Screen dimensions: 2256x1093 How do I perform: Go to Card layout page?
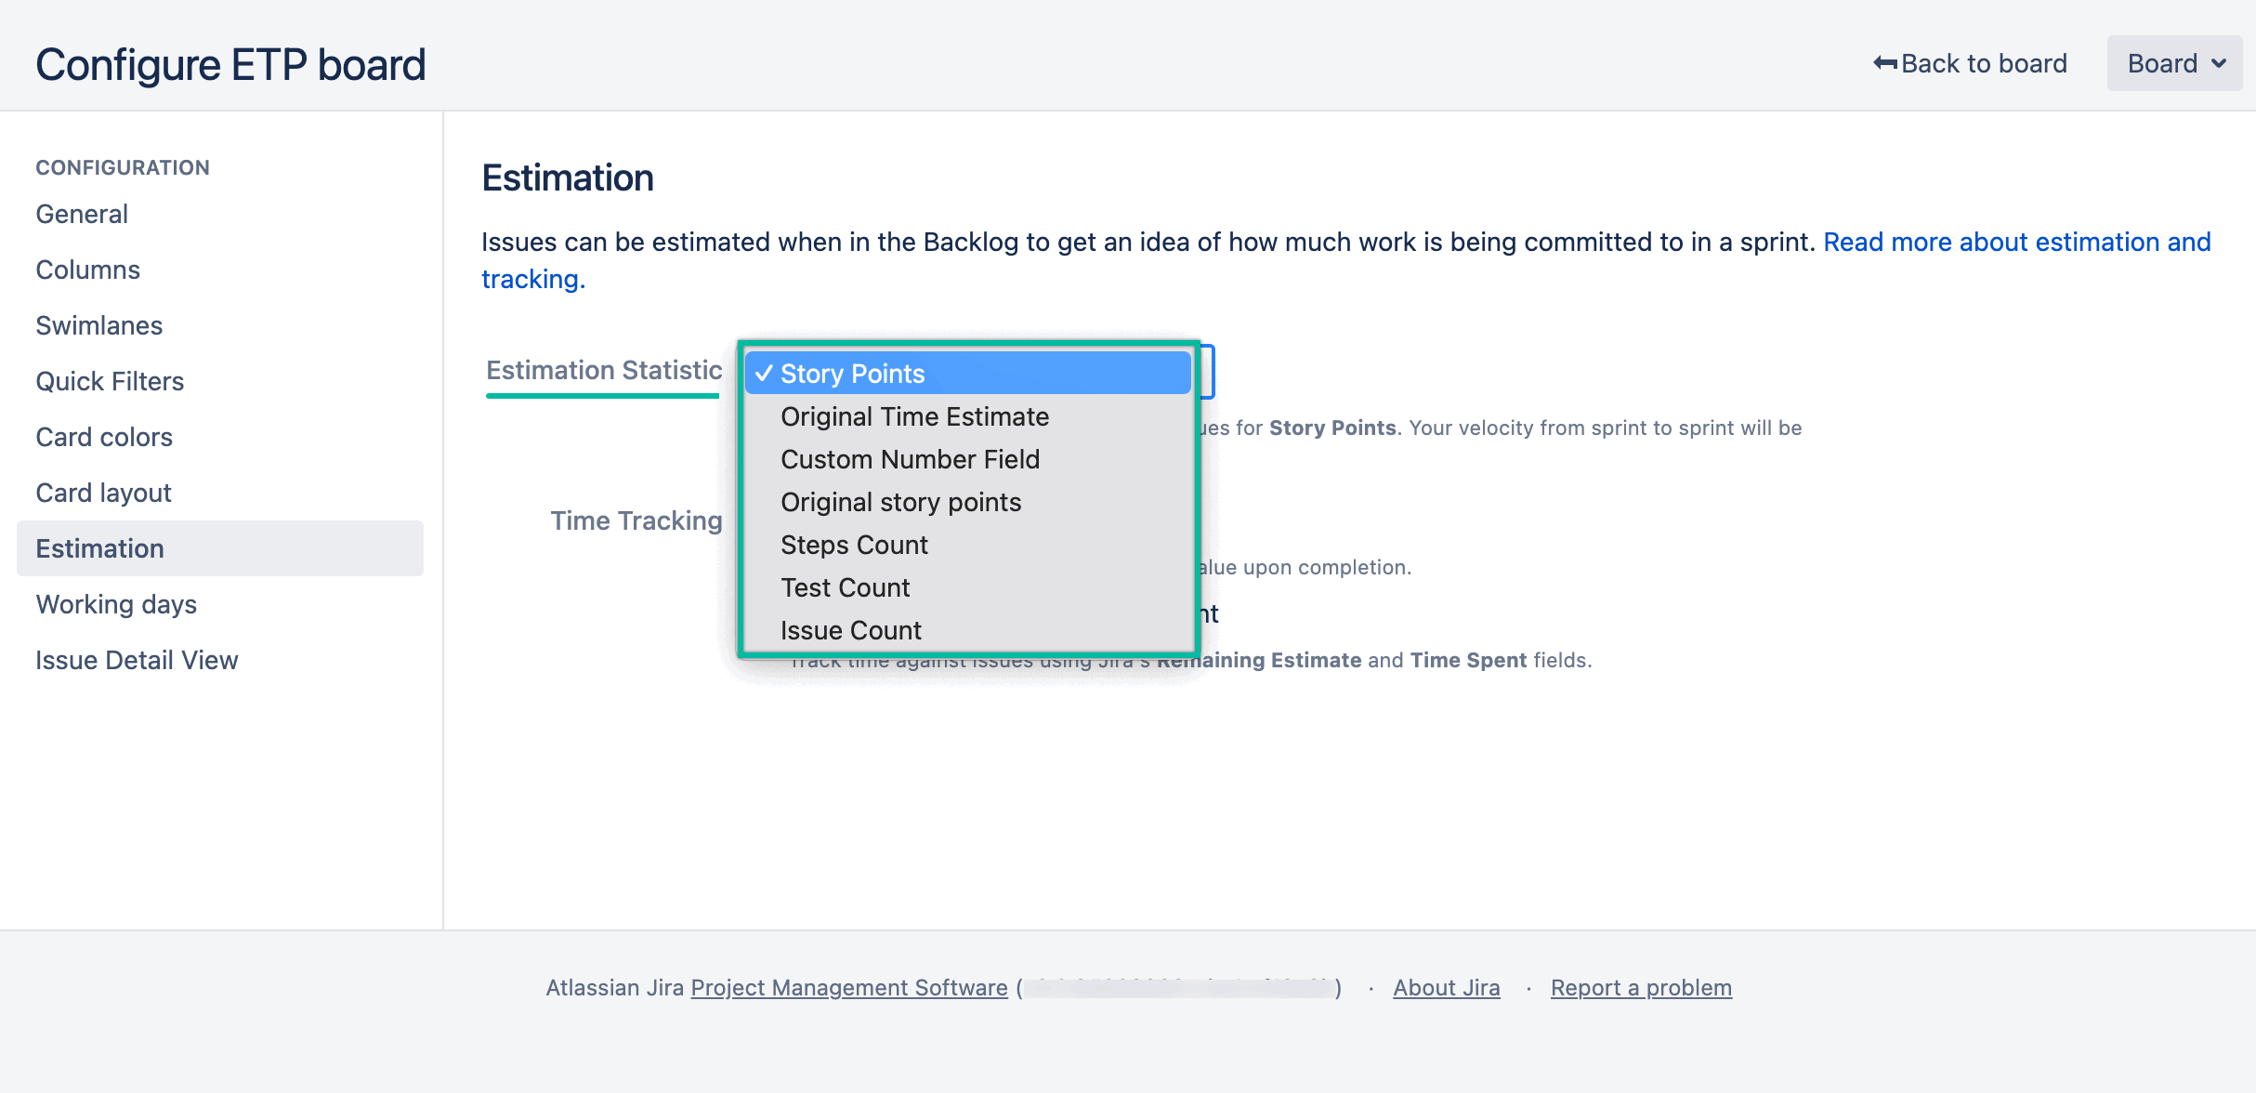103,493
